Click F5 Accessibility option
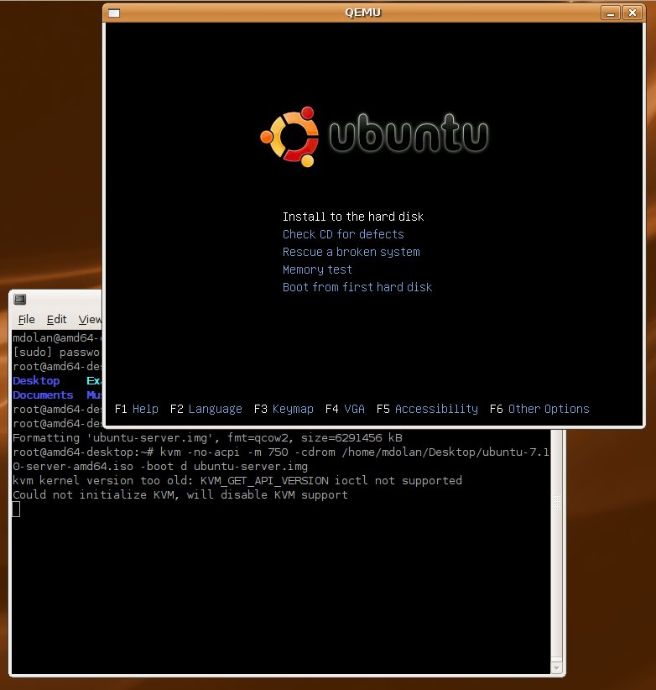 pos(427,409)
